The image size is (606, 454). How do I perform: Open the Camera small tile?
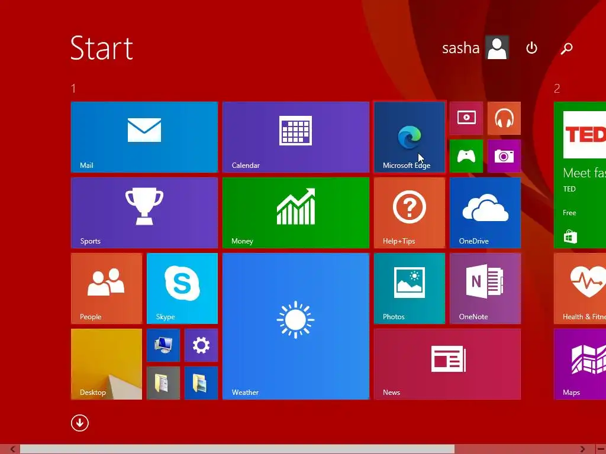click(504, 156)
